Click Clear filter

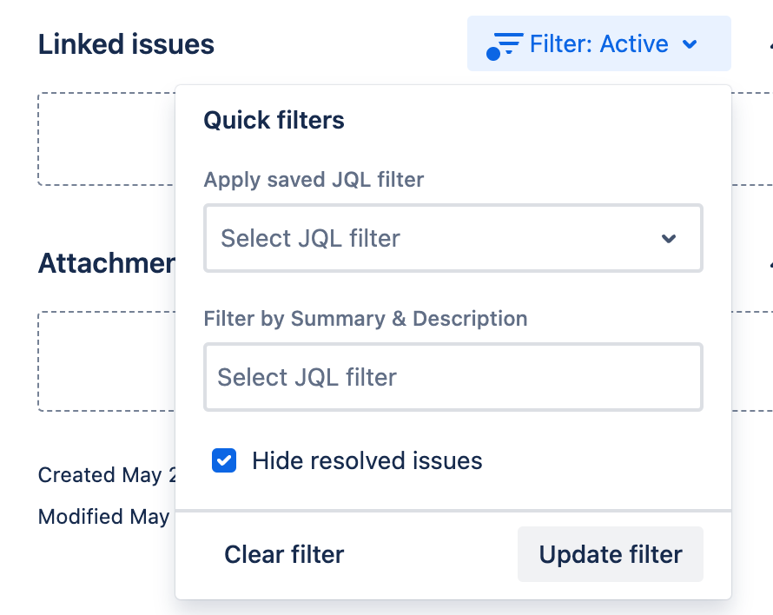284,554
